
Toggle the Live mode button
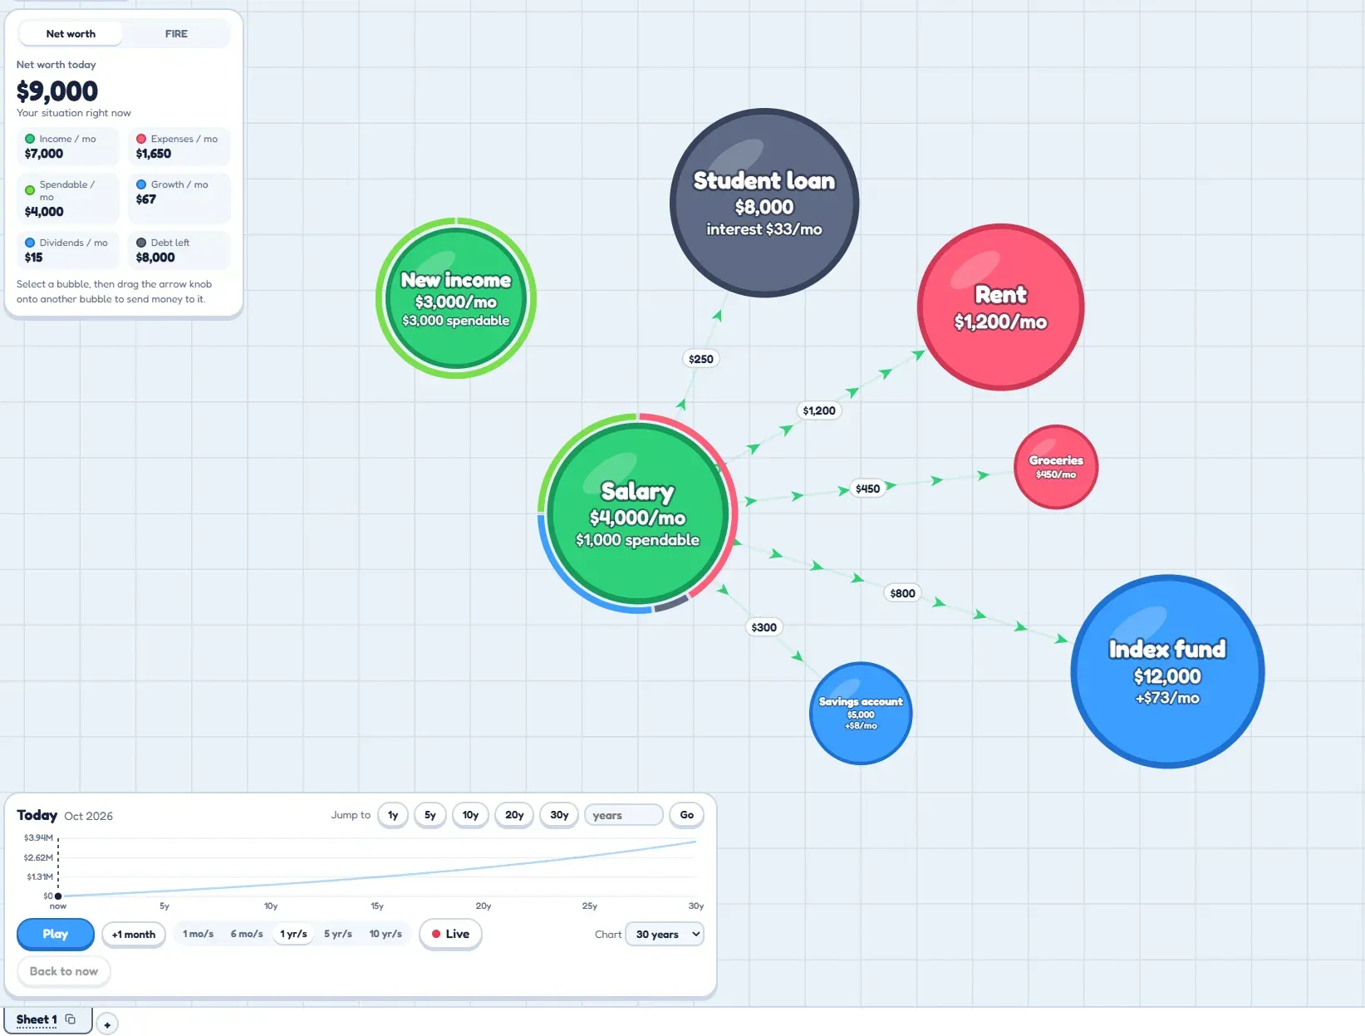pyautogui.click(x=450, y=934)
